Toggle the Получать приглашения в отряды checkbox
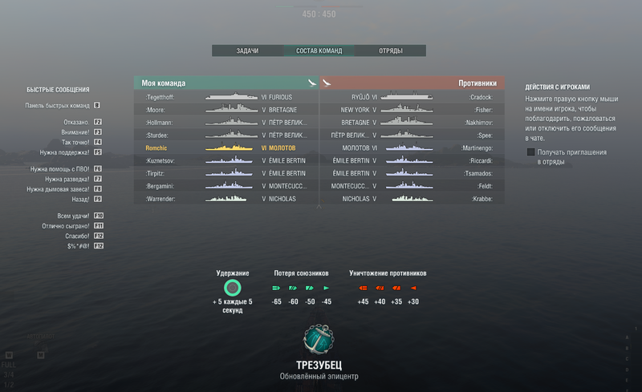This screenshot has width=642, height=392. tap(530, 152)
